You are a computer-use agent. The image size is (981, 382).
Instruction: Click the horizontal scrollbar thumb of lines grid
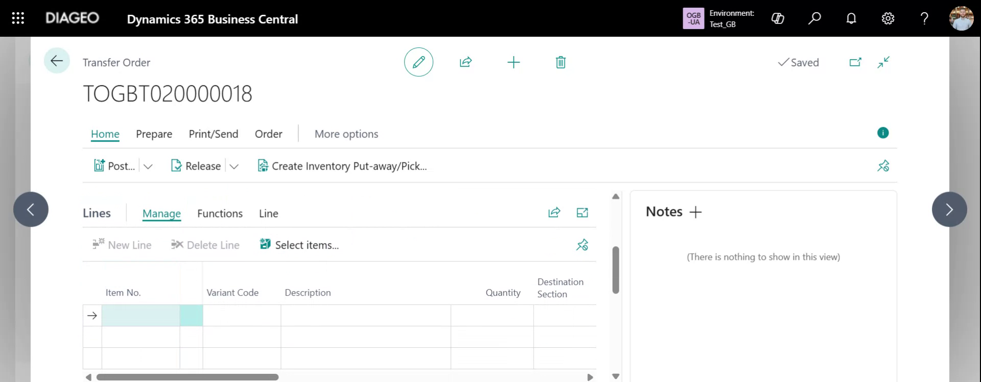click(x=187, y=377)
